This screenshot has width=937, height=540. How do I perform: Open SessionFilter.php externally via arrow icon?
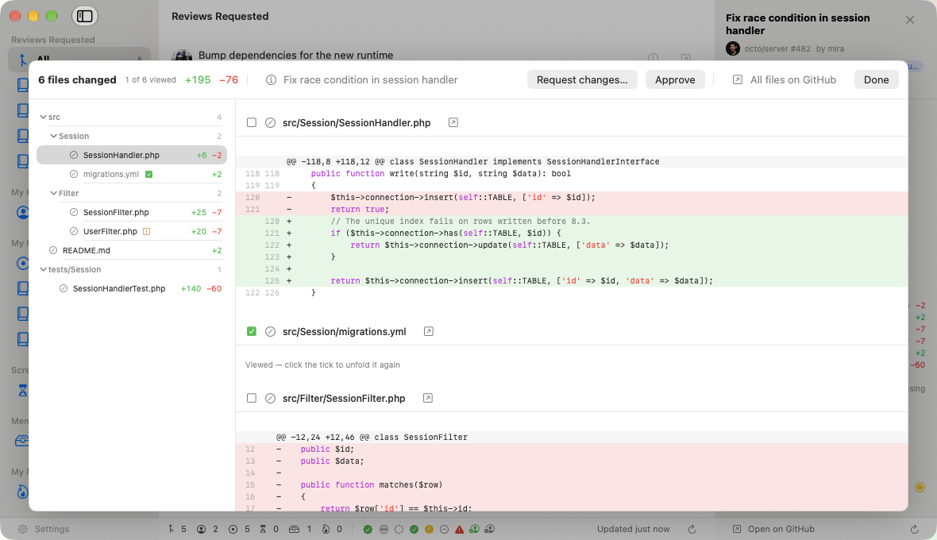pos(428,399)
